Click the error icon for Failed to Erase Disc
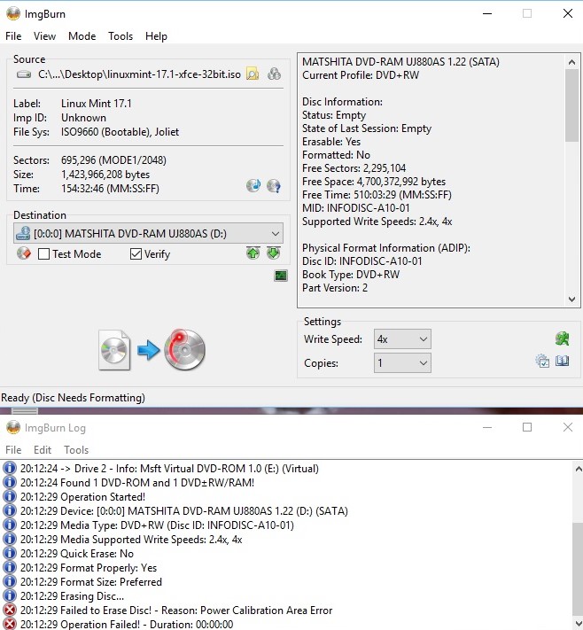The height and width of the screenshot is (630, 583). click(x=10, y=610)
